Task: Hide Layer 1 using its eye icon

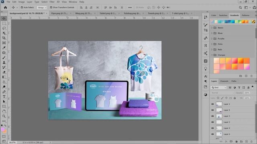Action: pos(212,104)
